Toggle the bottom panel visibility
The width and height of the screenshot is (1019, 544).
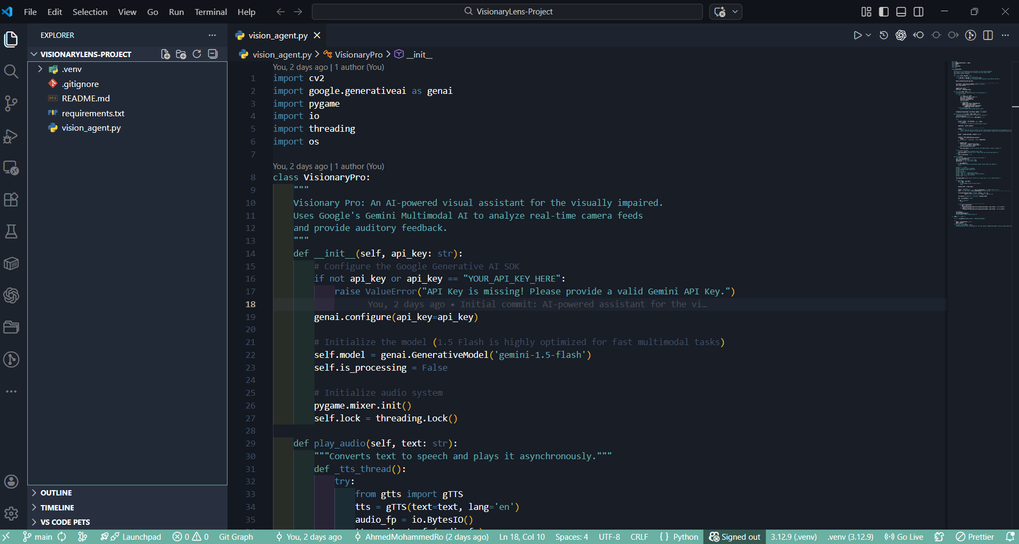[901, 12]
